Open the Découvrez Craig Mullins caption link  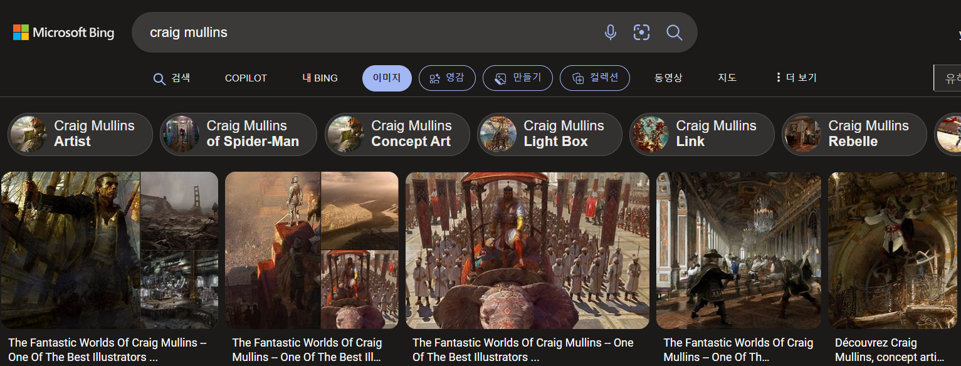pyautogui.click(x=890, y=350)
